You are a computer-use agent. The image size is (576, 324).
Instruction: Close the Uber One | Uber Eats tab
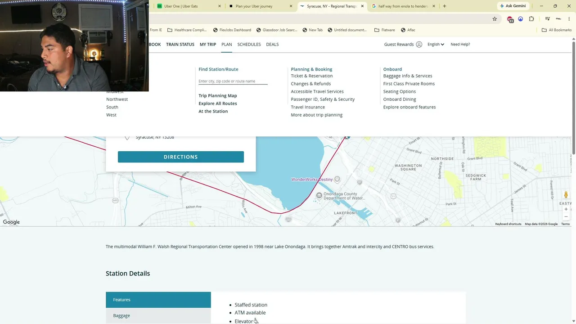[220, 6]
